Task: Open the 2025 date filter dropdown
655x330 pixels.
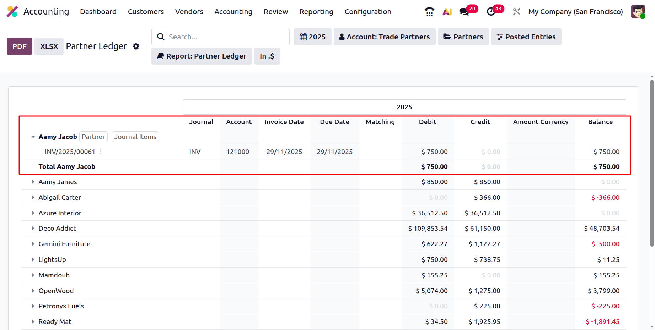Action: point(313,37)
